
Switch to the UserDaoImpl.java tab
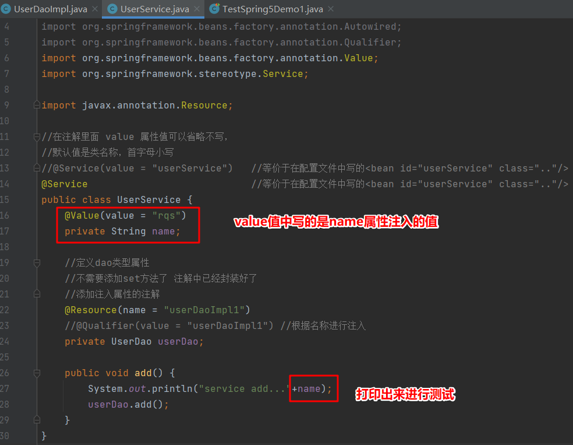(x=51, y=9)
